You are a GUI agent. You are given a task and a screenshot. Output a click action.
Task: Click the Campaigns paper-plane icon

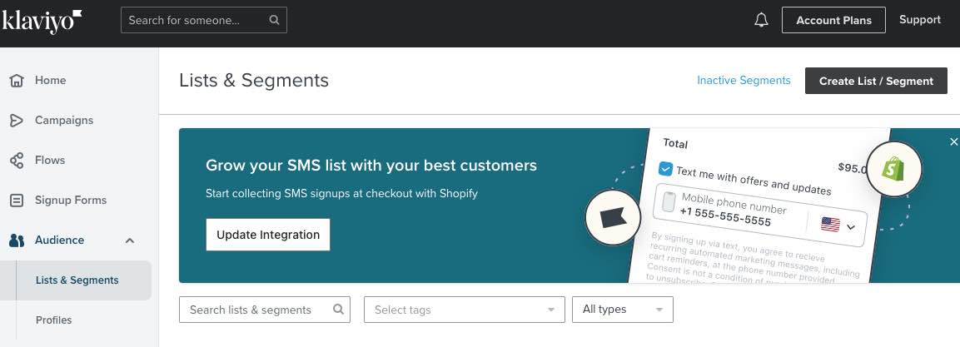(16, 121)
